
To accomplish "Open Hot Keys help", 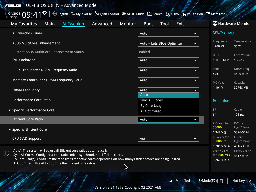I will click(x=242, y=181).
